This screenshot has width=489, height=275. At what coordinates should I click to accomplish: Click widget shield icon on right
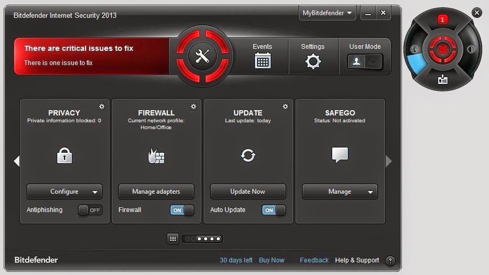[x=471, y=49]
